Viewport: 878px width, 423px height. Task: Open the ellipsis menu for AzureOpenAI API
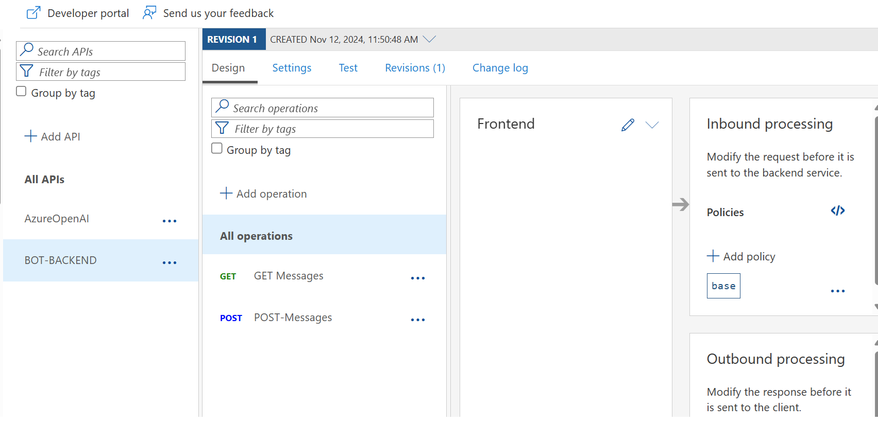click(170, 220)
